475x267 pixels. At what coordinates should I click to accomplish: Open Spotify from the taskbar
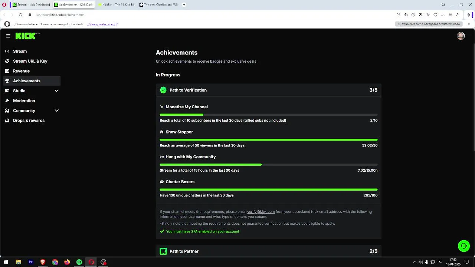tap(79, 262)
